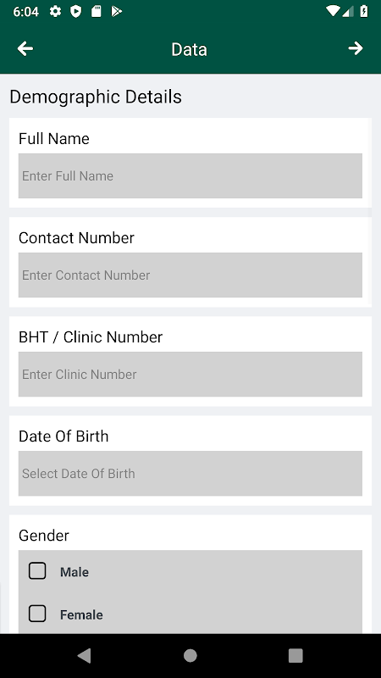
Task: Tap the shield icon in status bar
Action: point(76,12)
